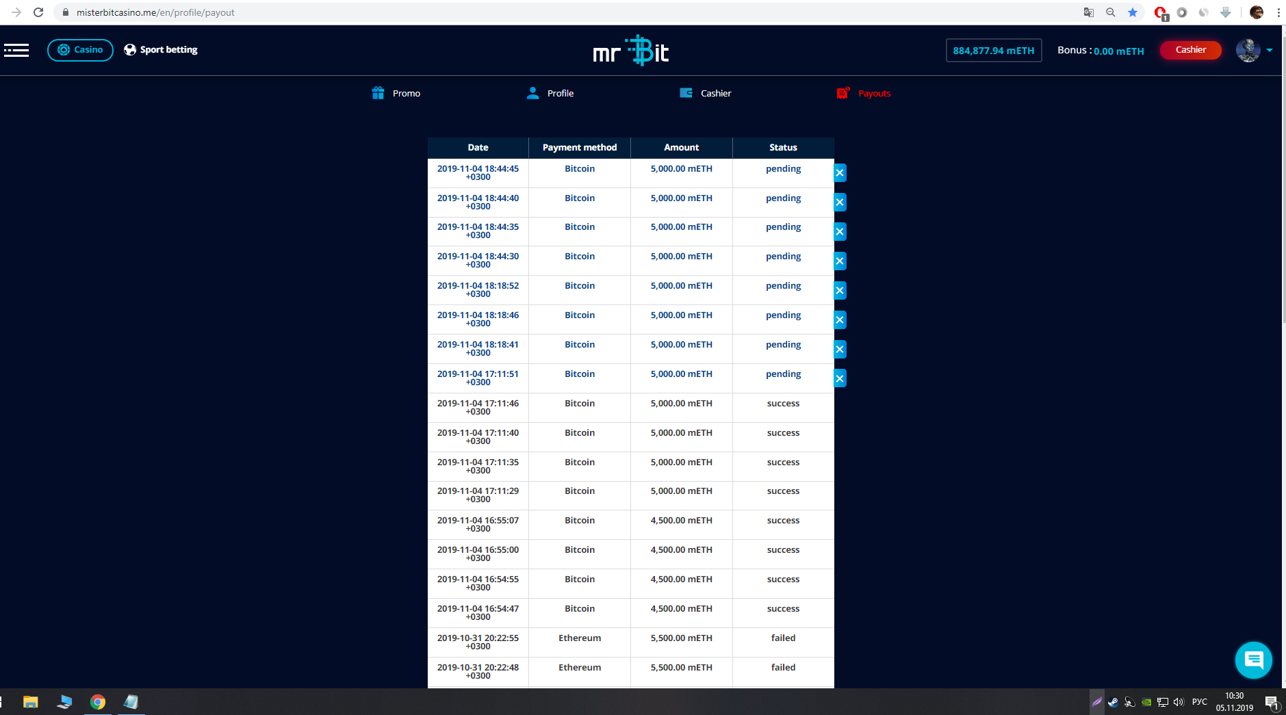
Task: Click the volume icon in system tray
Action: click(1179, 702)
